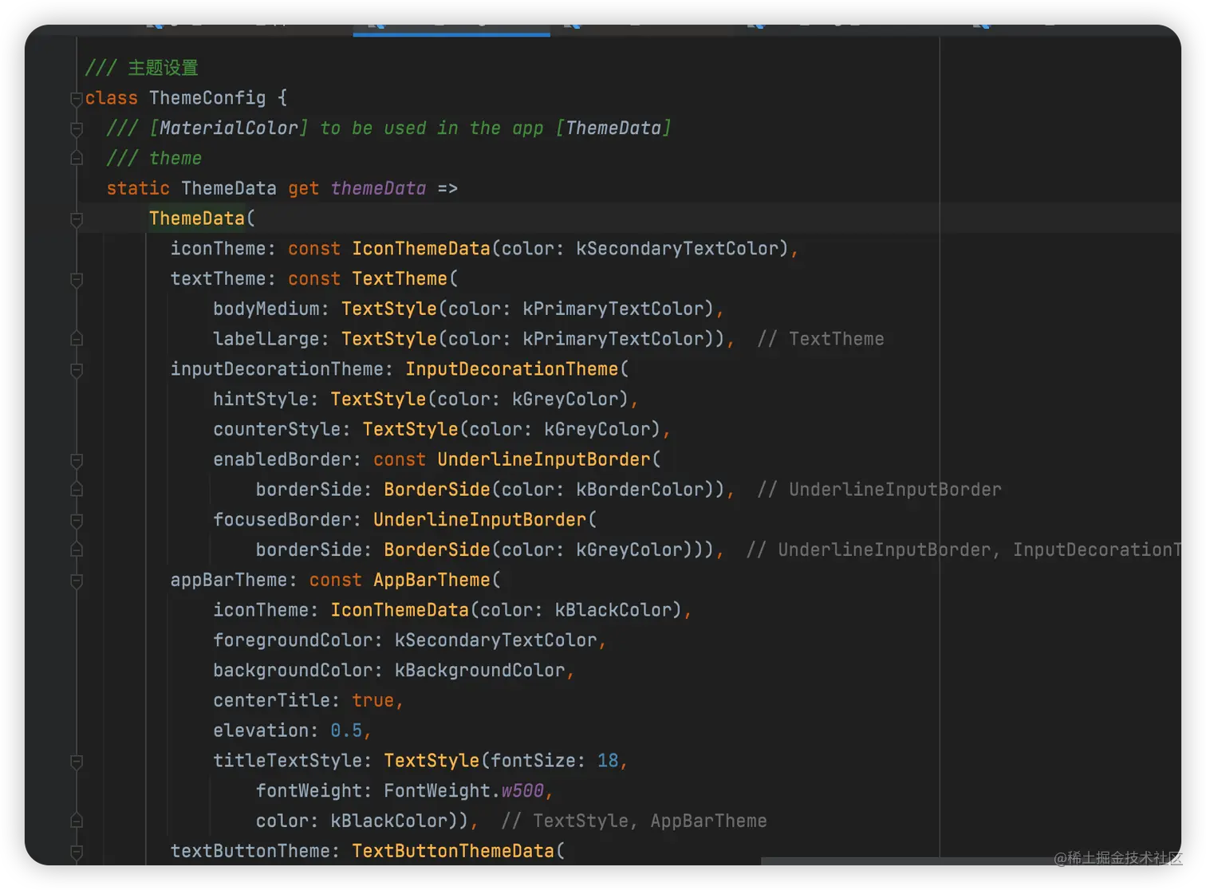
Task: Collapse the ThemeData( constructor block
Action: pyautogui.click(x=77, y=219)
